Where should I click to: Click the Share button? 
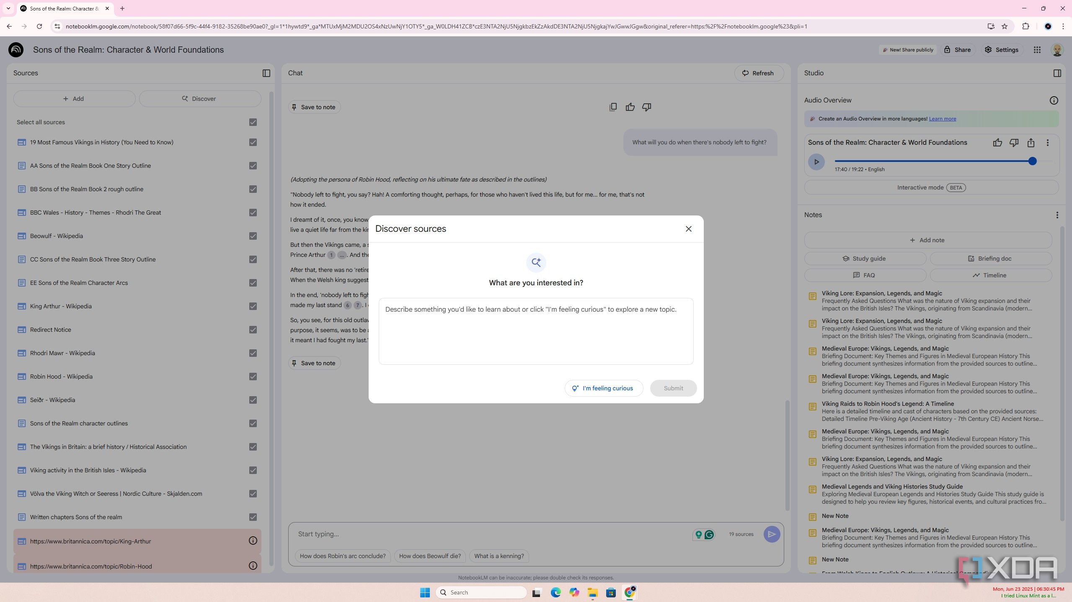pyautogui.click(x=957, y=50)
